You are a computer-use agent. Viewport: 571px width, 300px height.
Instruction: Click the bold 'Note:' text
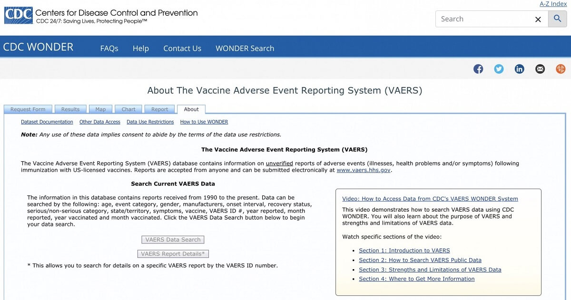(x=29, y=135)
